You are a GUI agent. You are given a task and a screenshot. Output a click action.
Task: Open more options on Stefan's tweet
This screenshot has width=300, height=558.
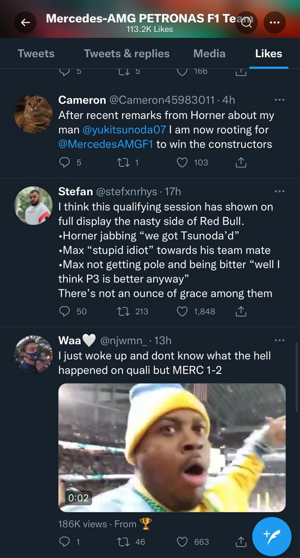tap(279, 191)
